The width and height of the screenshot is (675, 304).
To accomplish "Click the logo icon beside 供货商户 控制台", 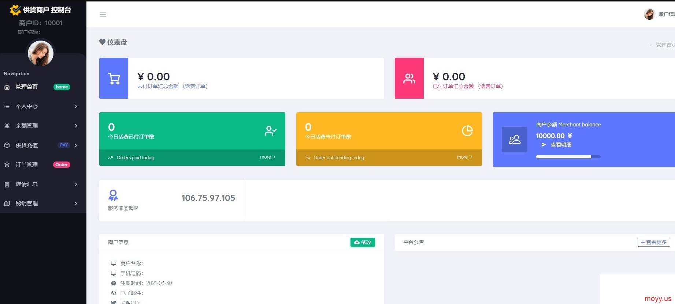I will tap(15, 10).
